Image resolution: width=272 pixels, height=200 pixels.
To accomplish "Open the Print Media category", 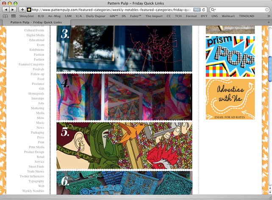I will point(36,147).
